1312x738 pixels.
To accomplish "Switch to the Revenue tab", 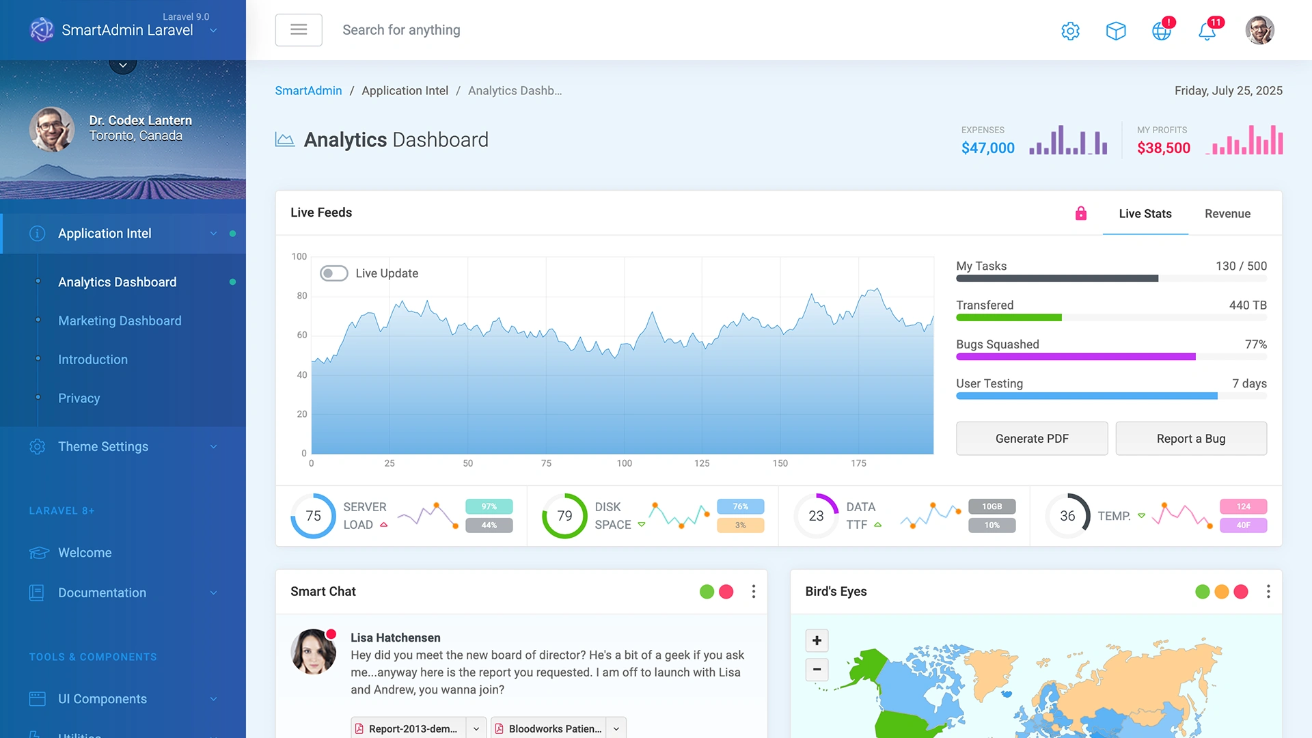I will [1227, 213].
